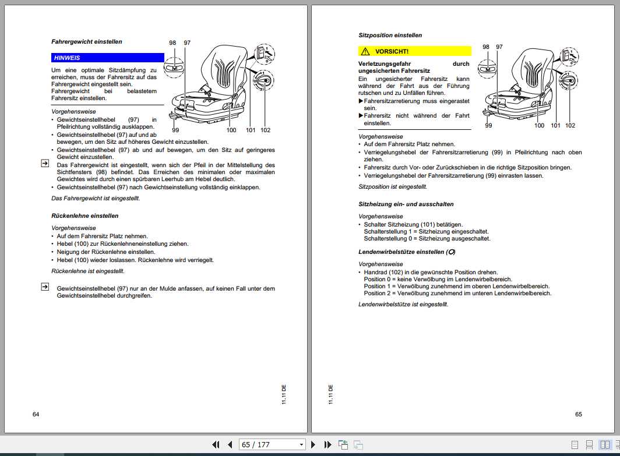The width and height of the screenshot is (620, 456).
Task: Click the arrow note icon beside Fahrergewicht text
Action: 45,163
